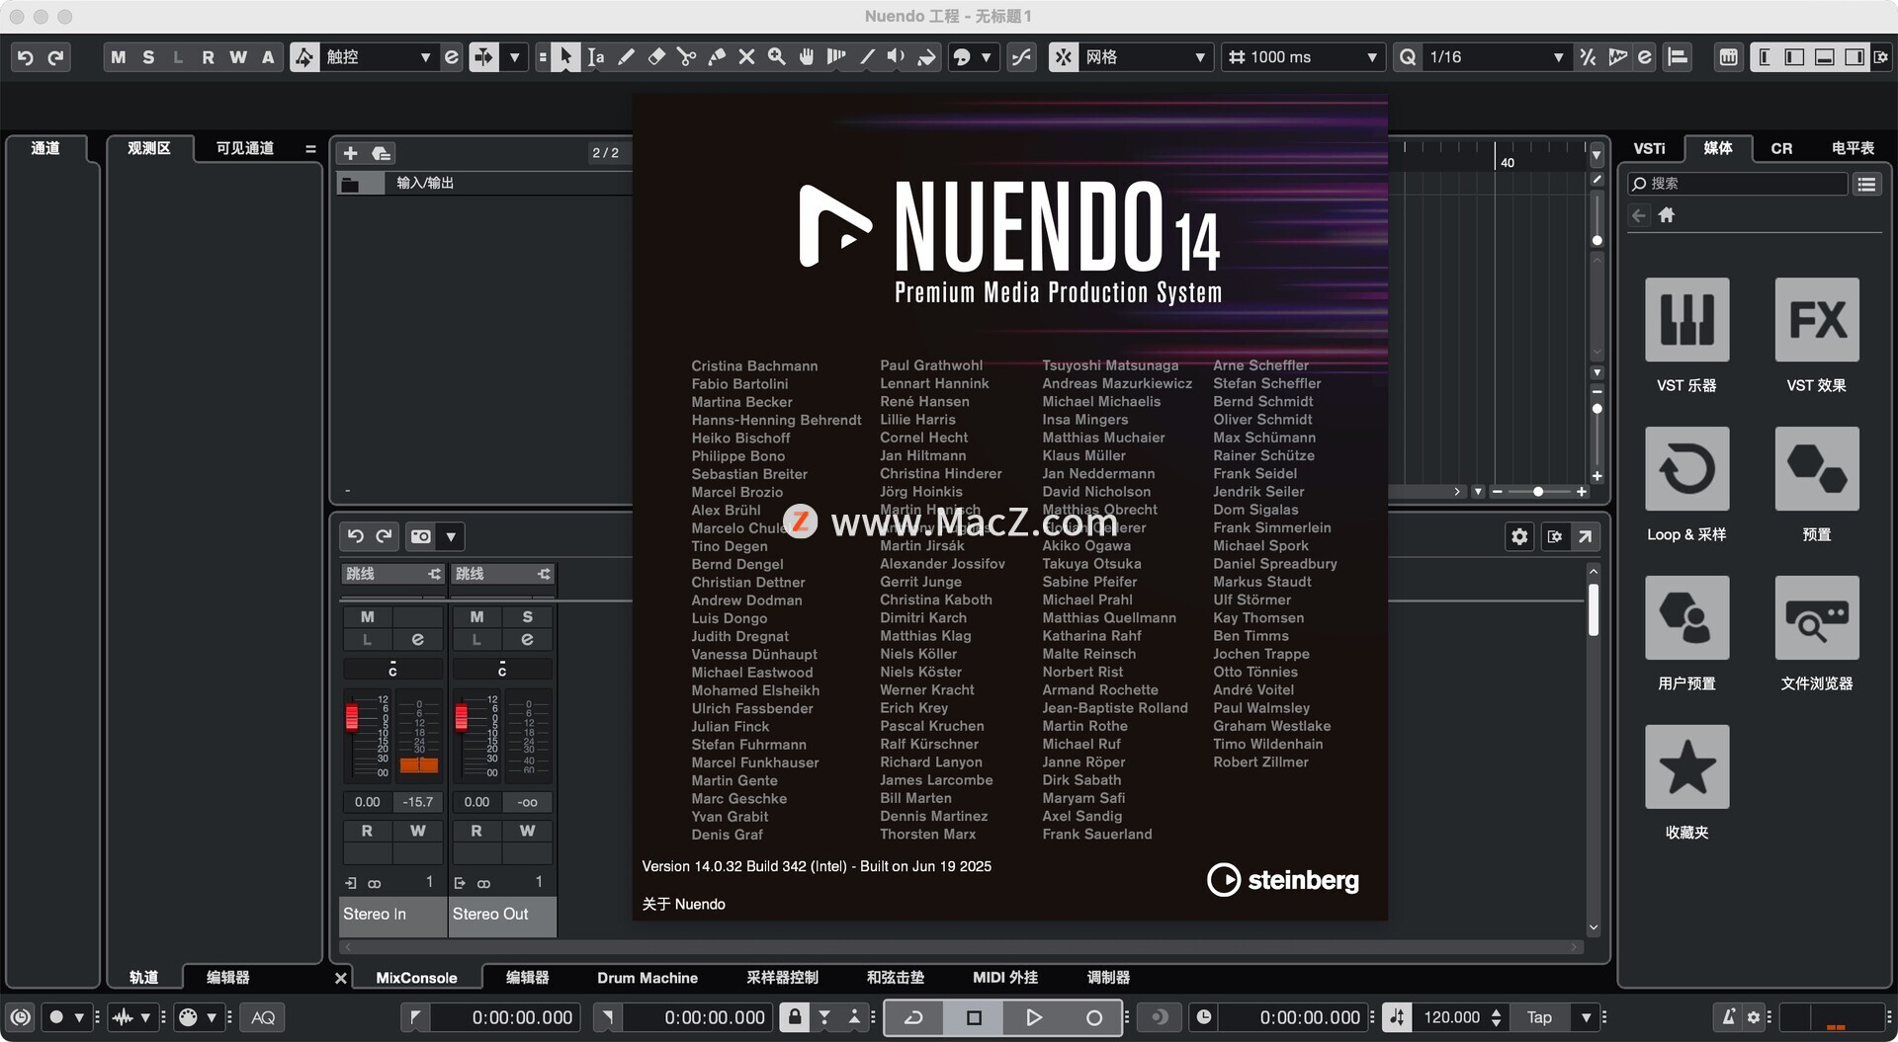Expand color tool options dropdown arrow
This screenshot has width=1898, height=1042.
[986, 57]
